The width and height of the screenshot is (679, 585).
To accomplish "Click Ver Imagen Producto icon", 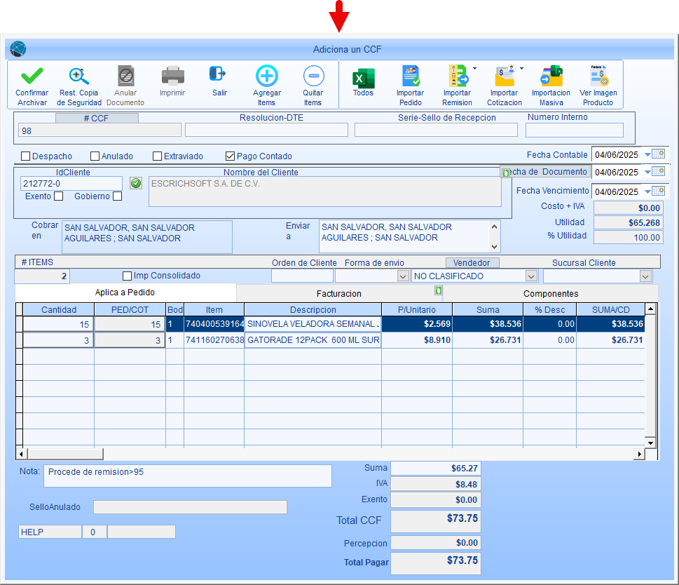I will coord(598,76).
